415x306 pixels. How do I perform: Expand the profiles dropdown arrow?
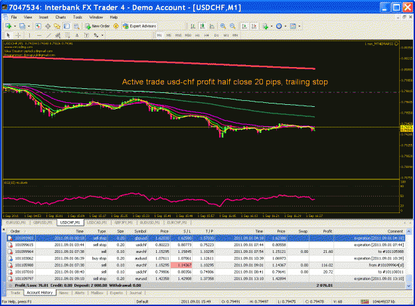[x=29, y=26]
